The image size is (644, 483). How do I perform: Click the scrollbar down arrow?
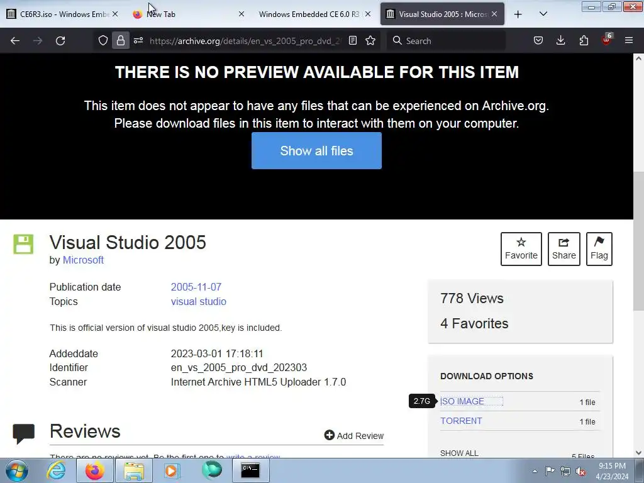point(638,453)
